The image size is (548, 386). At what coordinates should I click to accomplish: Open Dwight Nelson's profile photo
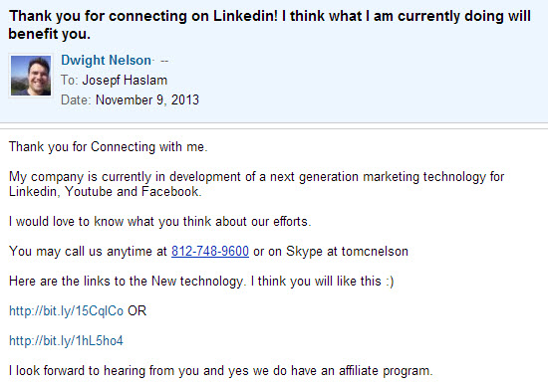coord(31,76)
